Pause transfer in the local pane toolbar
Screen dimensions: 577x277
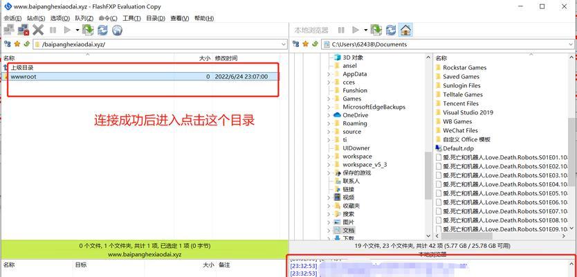click(x=341, y=30)
